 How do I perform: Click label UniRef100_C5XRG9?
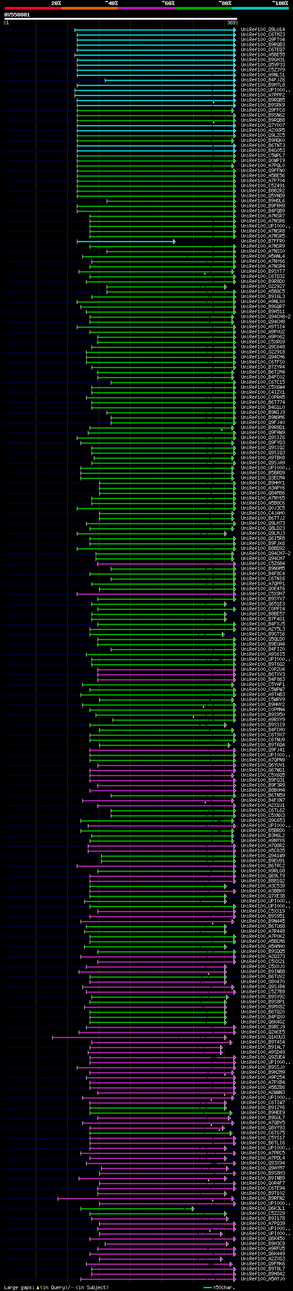[x=263, y=342]
